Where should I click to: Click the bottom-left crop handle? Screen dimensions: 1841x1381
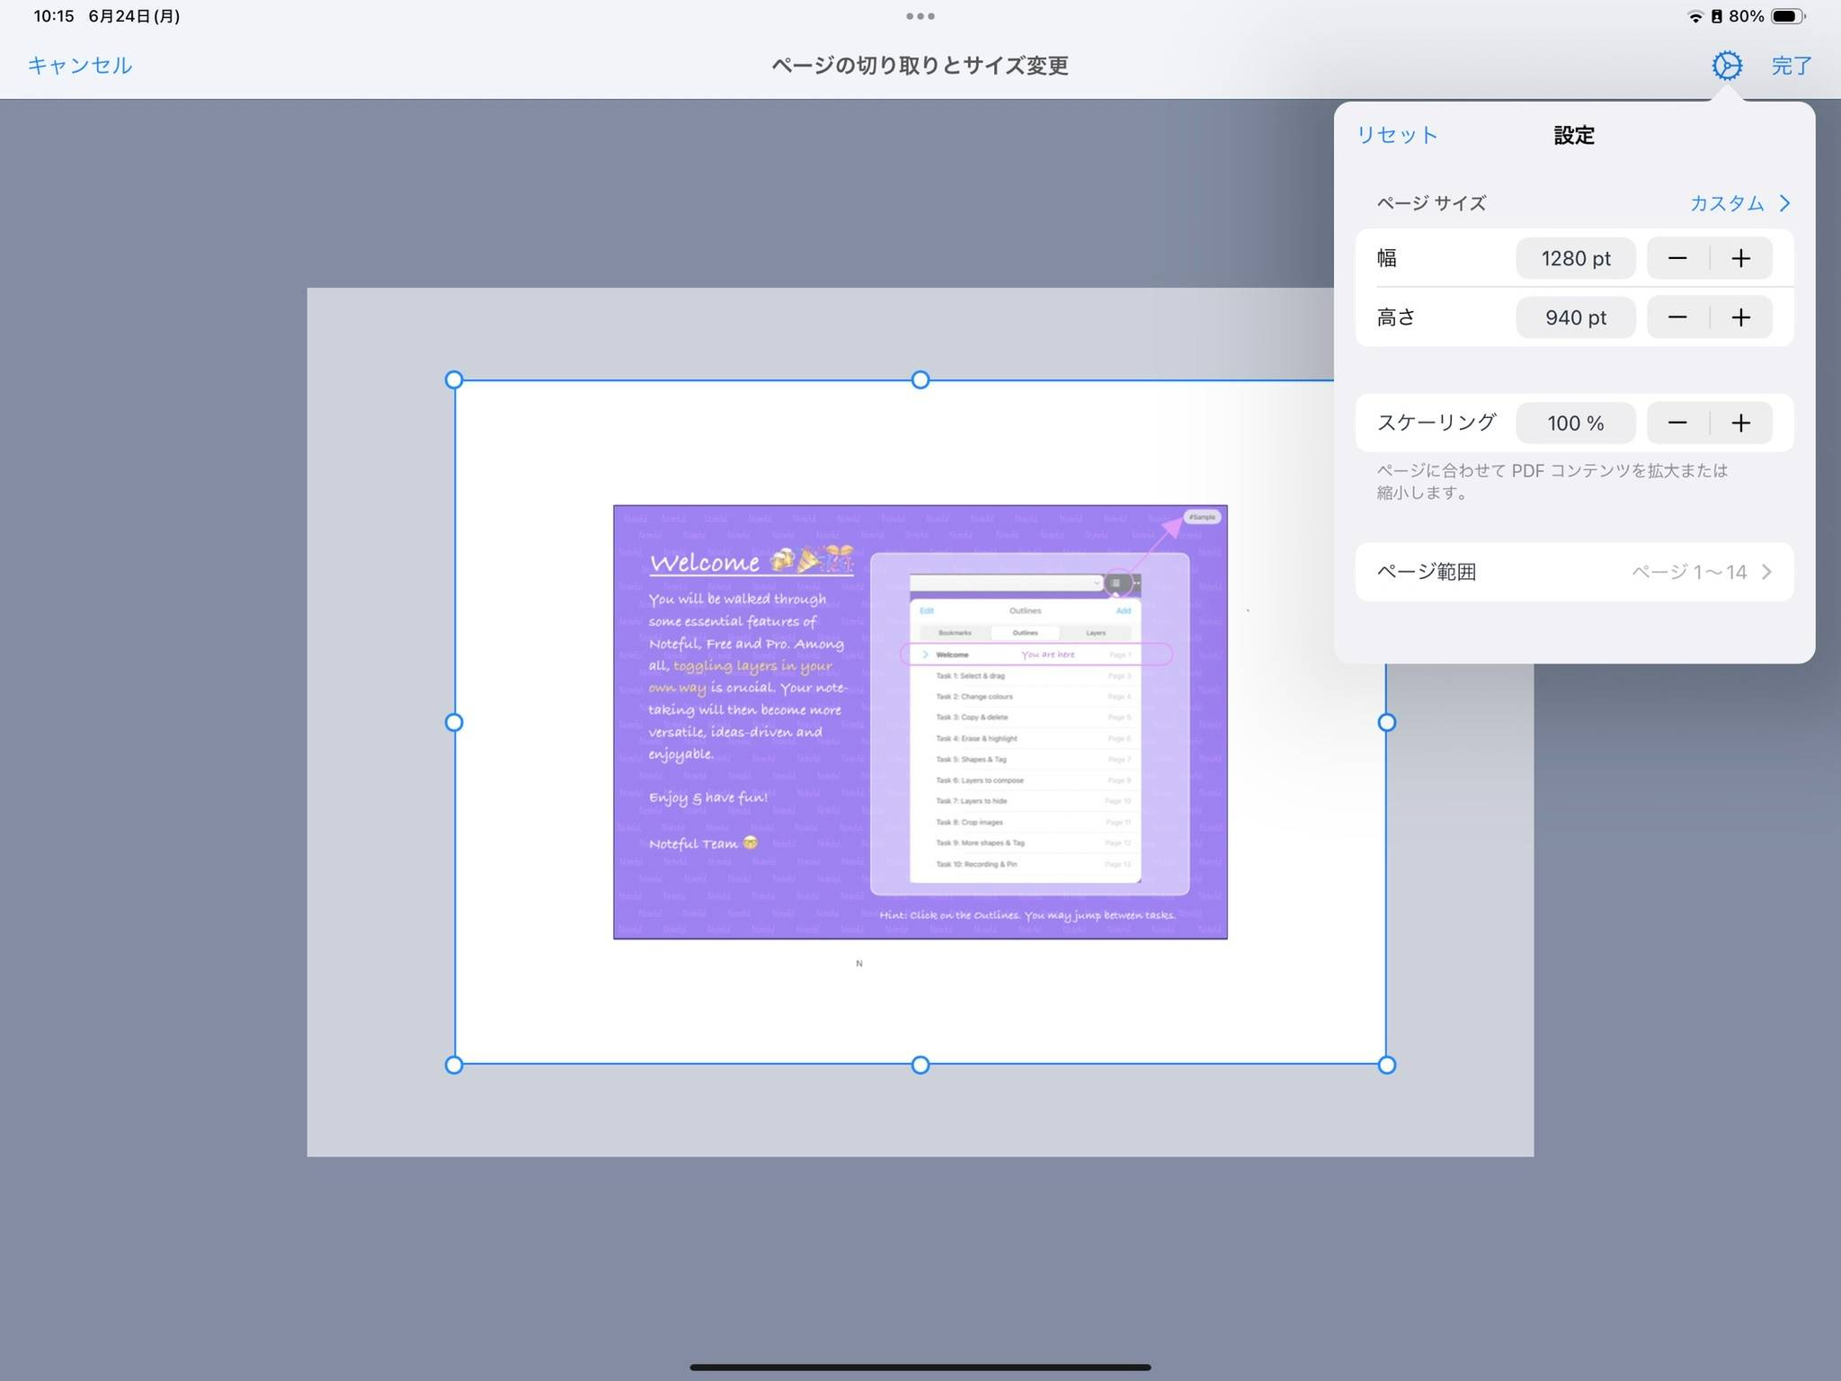454,1065
